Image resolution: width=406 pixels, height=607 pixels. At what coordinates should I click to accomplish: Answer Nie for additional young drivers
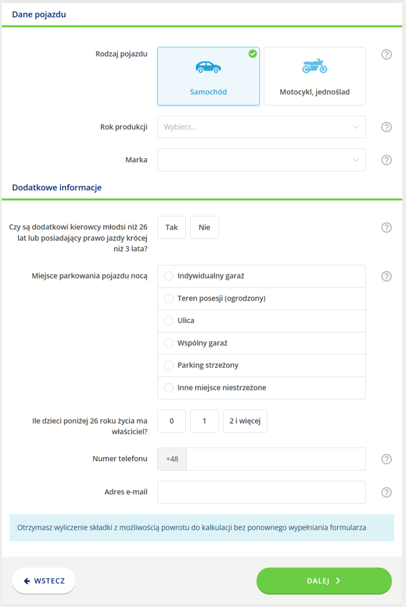[204, 228]
